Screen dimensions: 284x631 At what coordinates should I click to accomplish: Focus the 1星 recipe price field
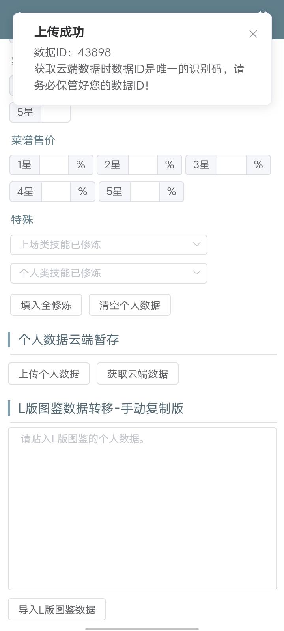click(x=54, y=165)
